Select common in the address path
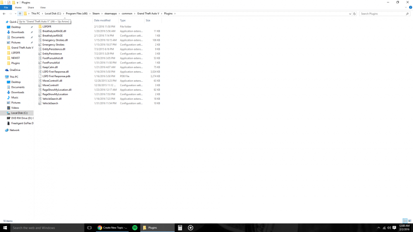The image size is (413, 232). click(x=127, y=14)
